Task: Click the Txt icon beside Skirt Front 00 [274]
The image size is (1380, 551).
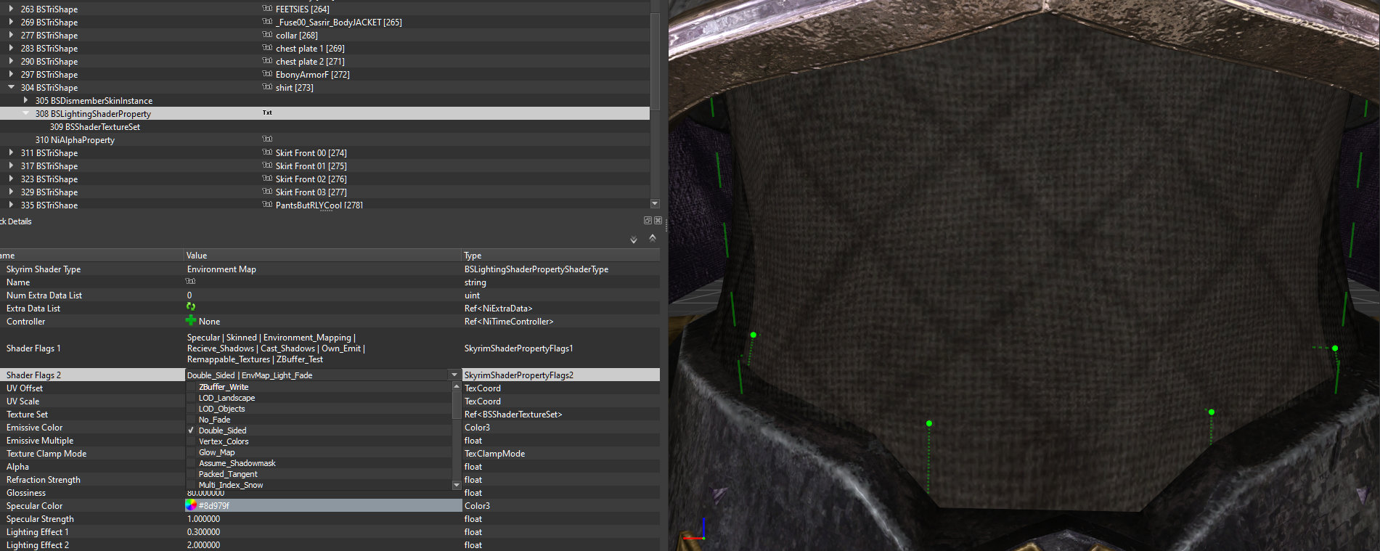Action: (267, 152)
